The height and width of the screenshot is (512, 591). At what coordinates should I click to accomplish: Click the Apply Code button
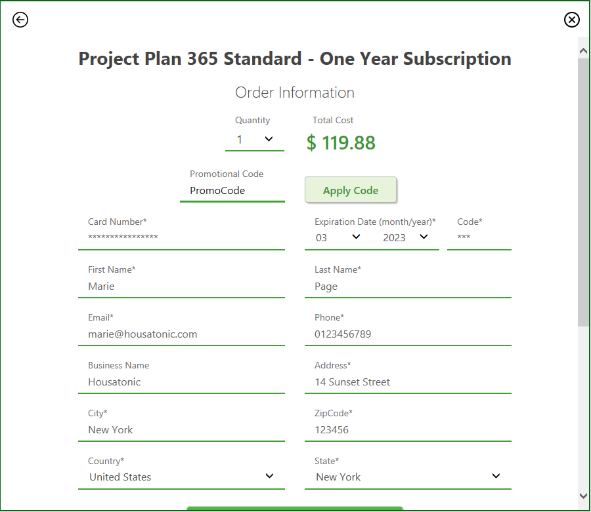click(x=351, y=190)
